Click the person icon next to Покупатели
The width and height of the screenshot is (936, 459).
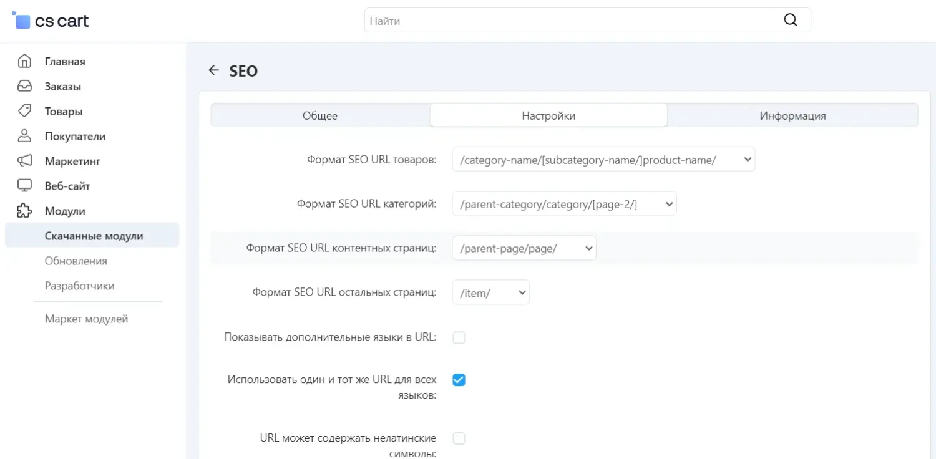tap(24, 136)
